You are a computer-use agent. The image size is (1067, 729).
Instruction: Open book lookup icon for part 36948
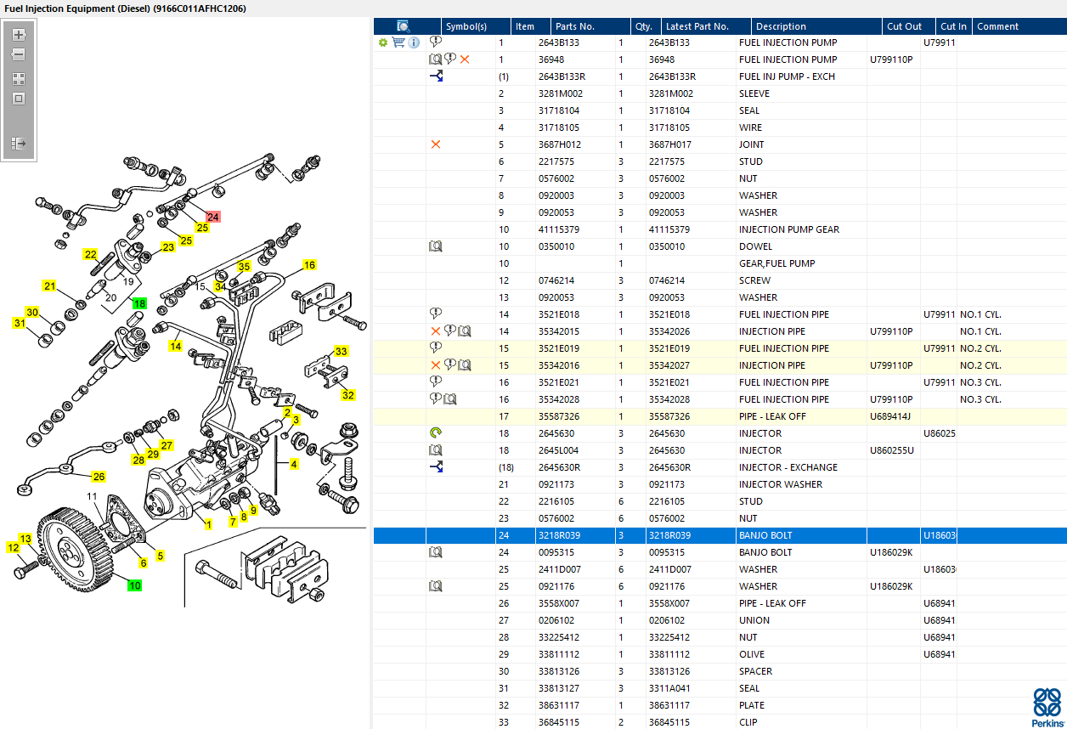pyautogui.click(x=436, y=59)
